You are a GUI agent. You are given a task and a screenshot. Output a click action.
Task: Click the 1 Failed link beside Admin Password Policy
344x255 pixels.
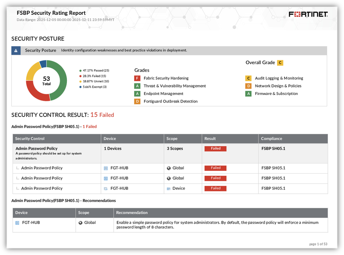pos(90,127)
